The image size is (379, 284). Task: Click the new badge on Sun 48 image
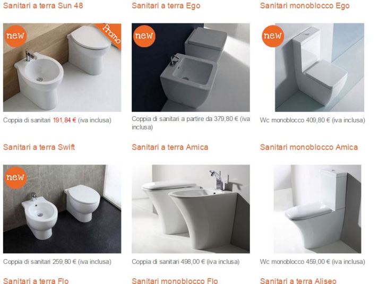(15, 36)
